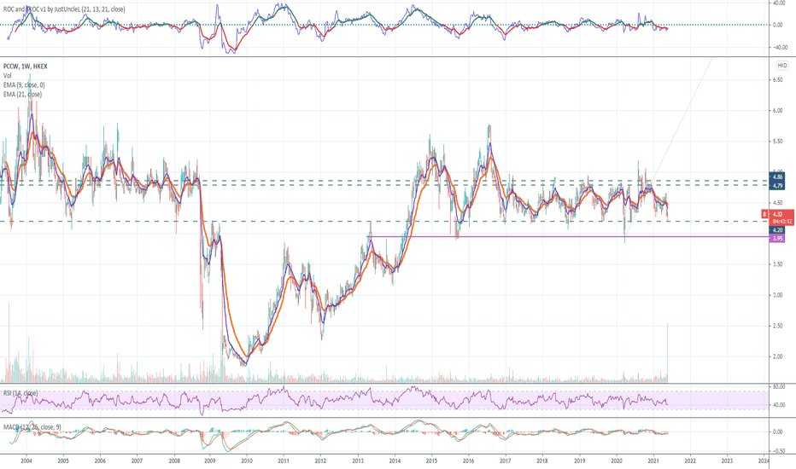The height and width of the screenshot is (469, 796).
Task: Select the EMA (9, close, 0) legend
Action: (24, 85)
